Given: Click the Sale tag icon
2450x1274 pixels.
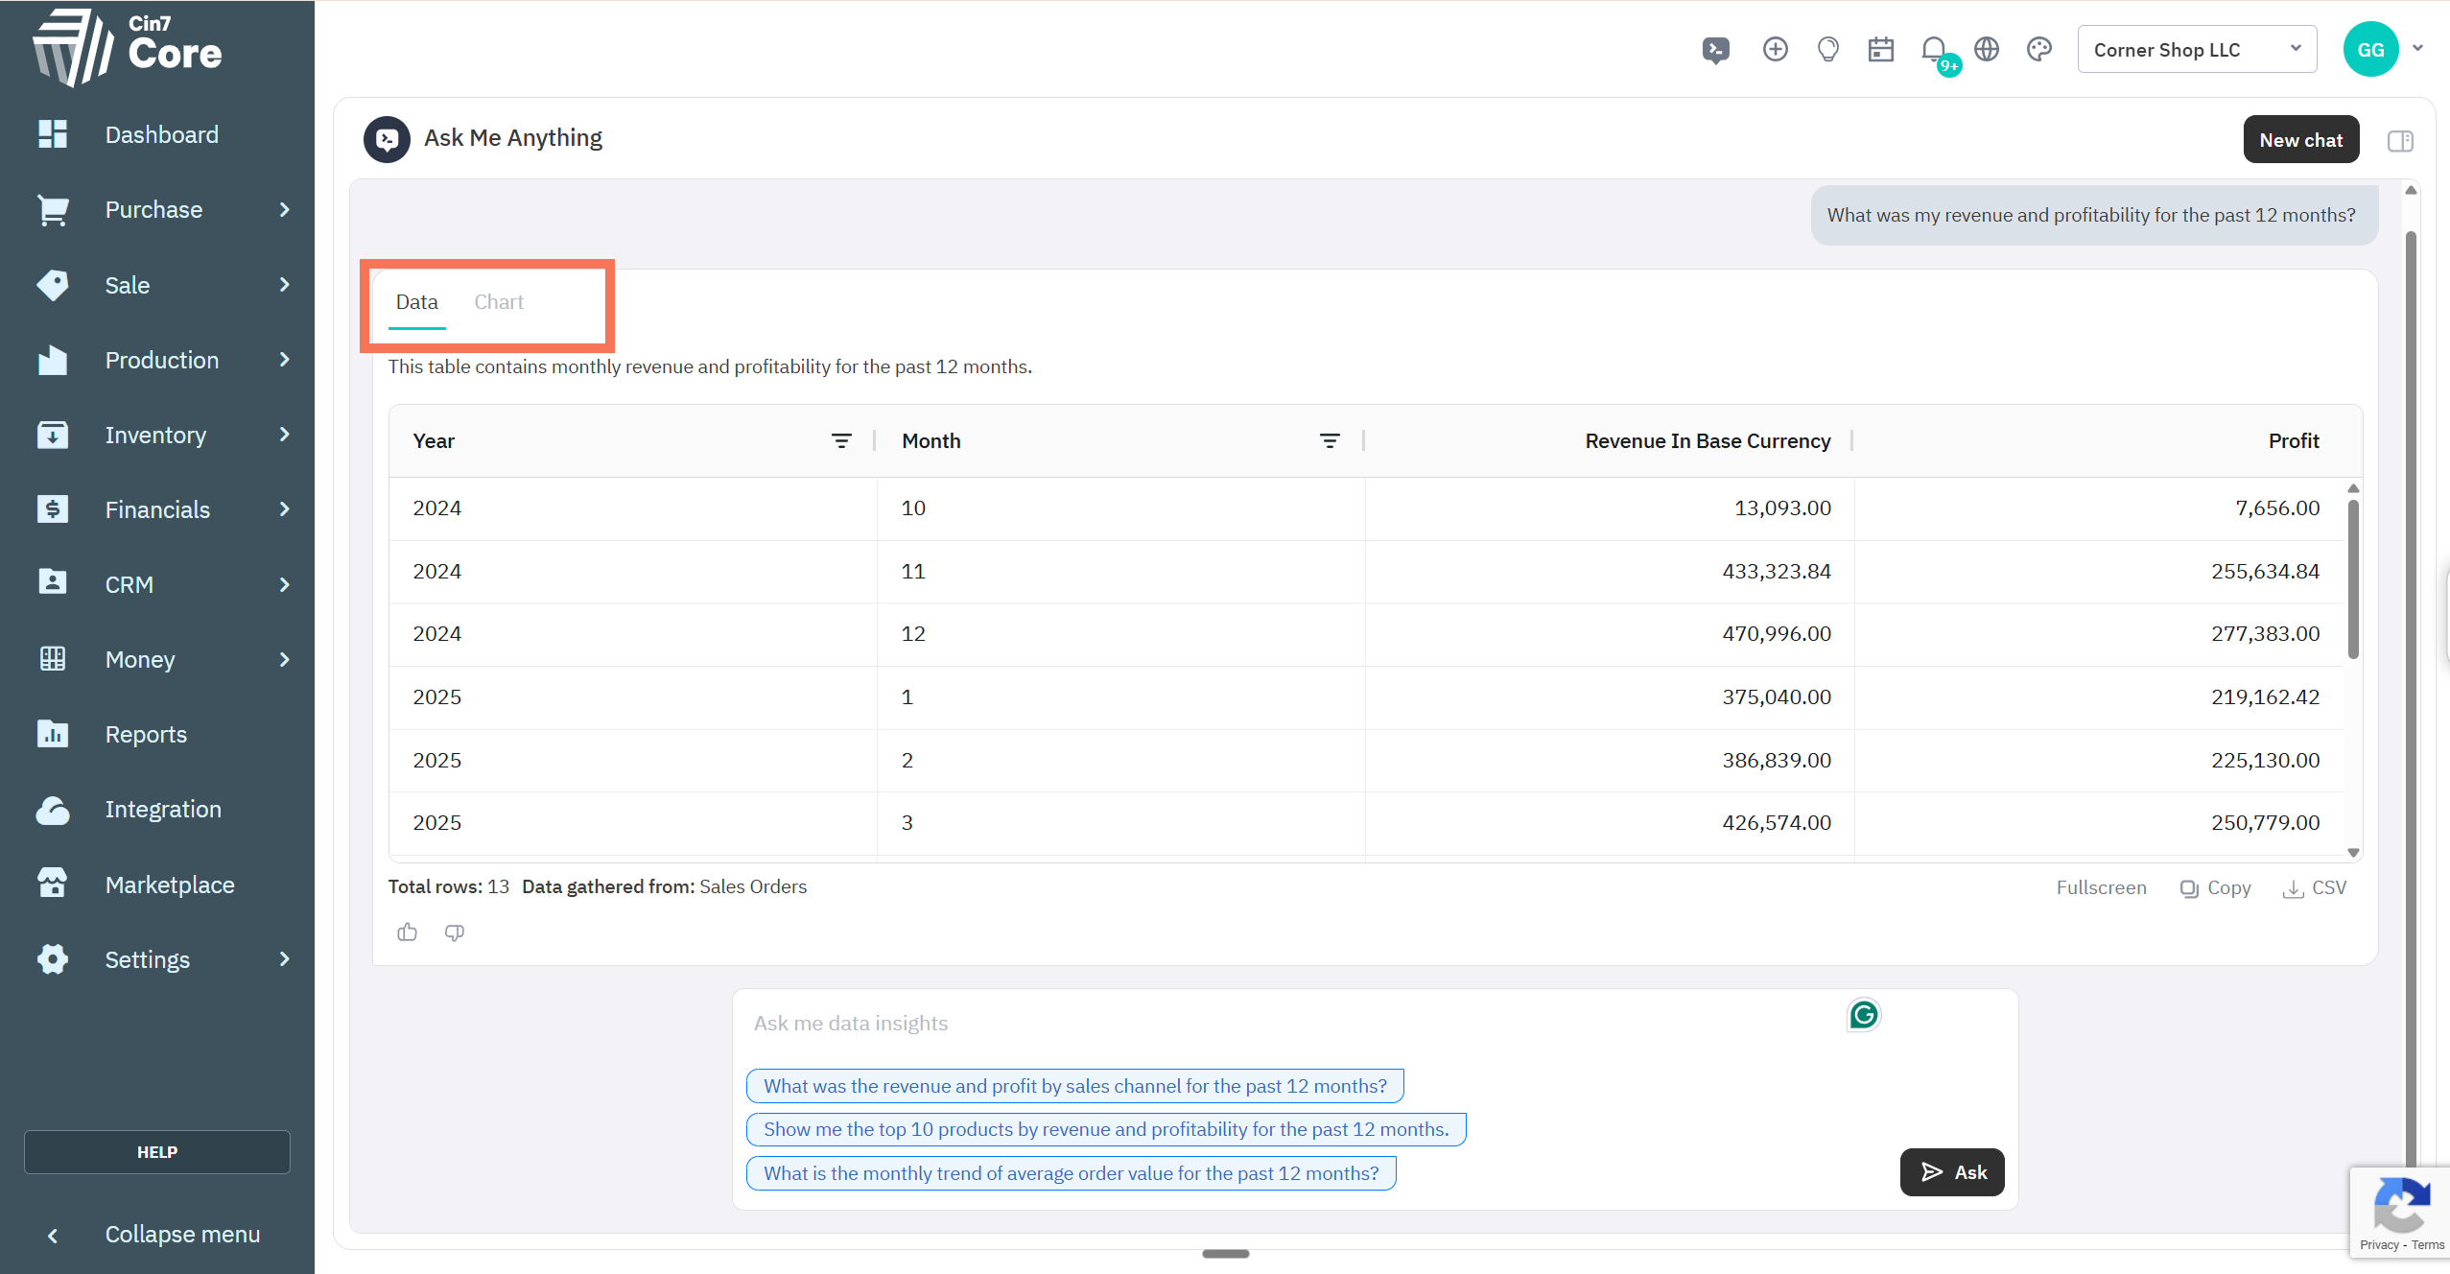Looking at the screenshot, I should [53, 285].
